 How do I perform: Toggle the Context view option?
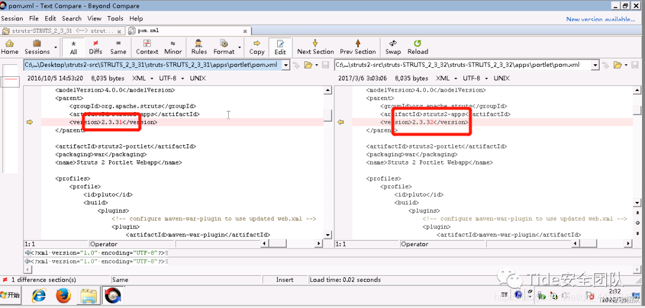[x=147, y=47]
